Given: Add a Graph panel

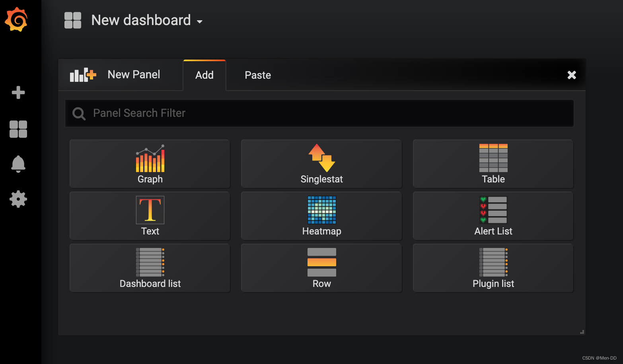Looking at the screenshot, I should [150, 164].
